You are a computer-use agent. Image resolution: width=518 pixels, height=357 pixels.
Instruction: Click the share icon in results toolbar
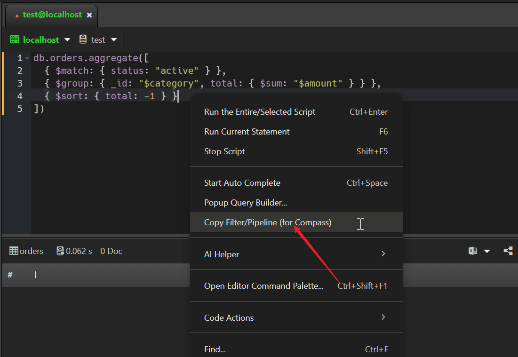click(508, 251)
